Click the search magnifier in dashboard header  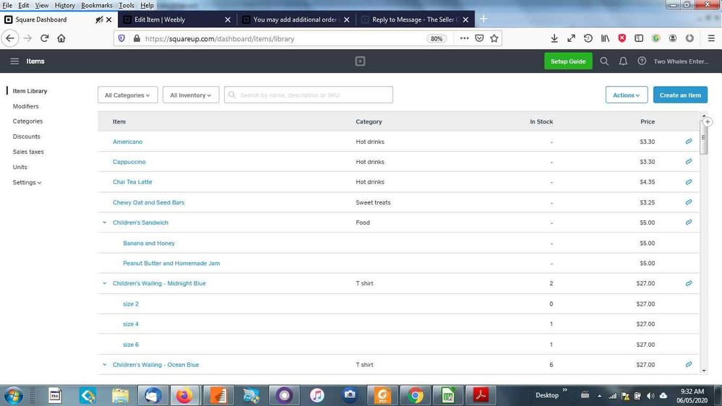[604, 61]
